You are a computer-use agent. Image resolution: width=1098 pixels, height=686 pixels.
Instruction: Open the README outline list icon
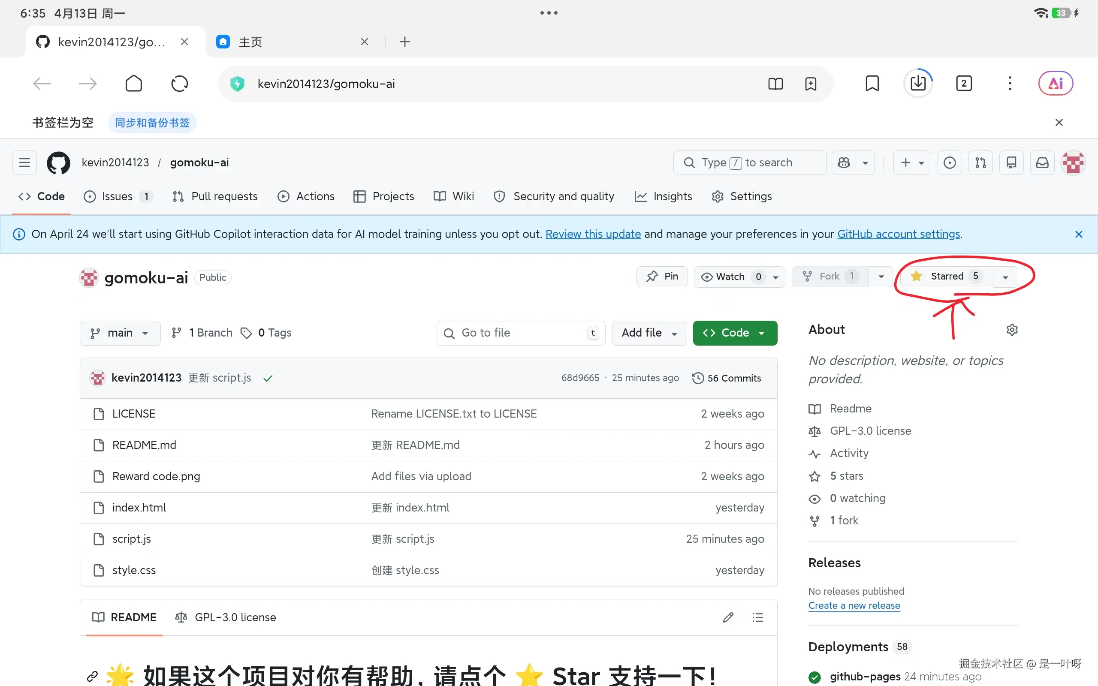[758, 617]
